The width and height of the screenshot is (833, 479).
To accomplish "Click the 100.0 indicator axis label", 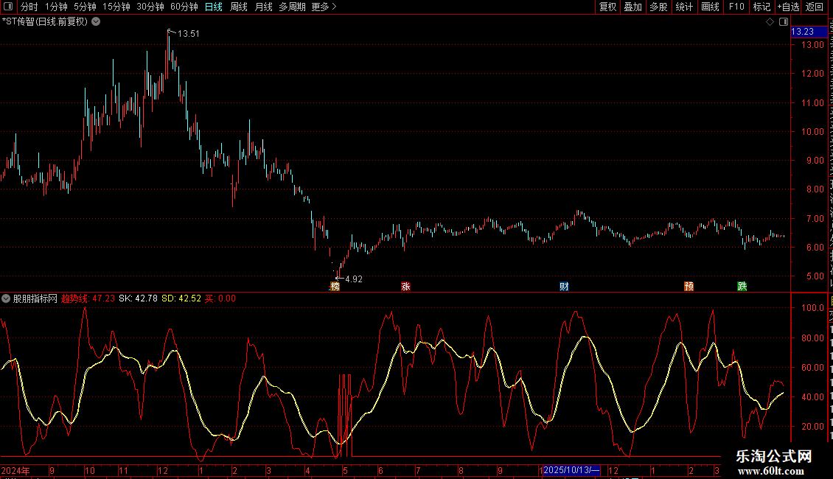I will [x=813, y=308].
